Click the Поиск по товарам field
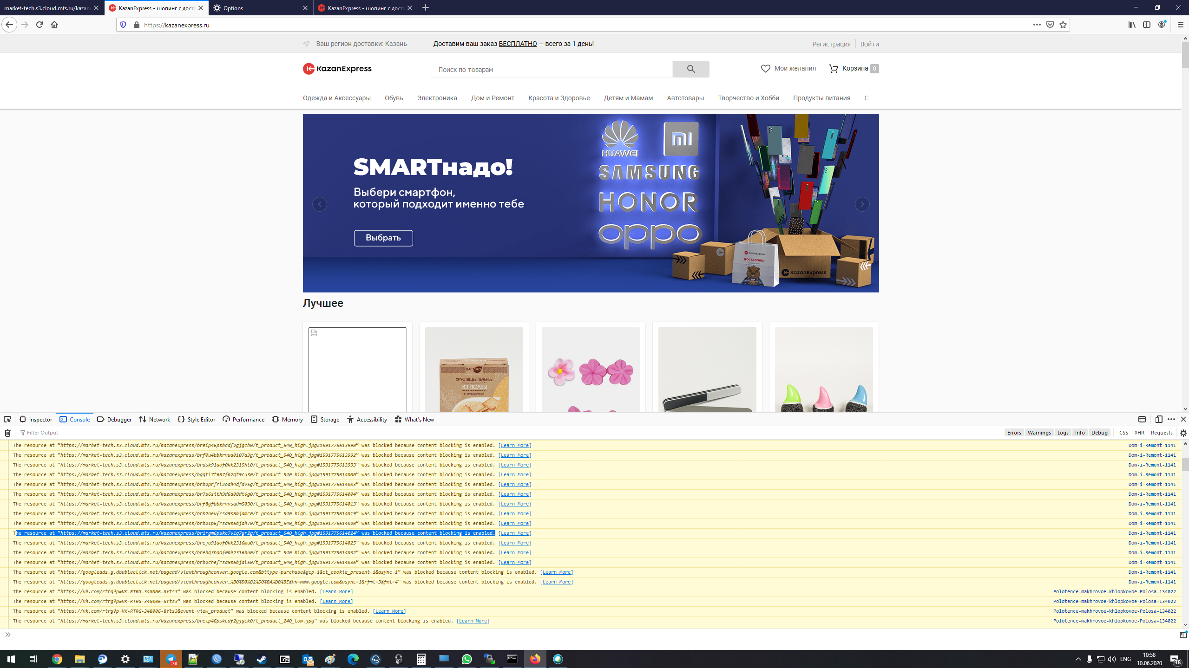 552,69
